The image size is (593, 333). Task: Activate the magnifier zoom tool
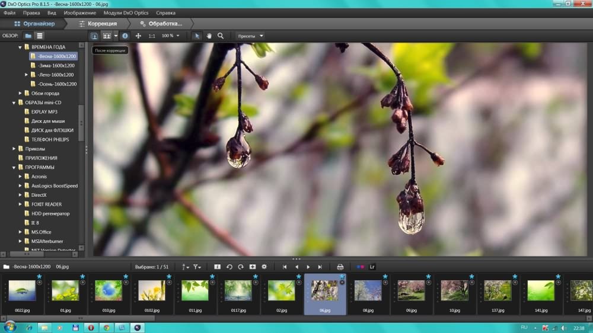(221, 36)
